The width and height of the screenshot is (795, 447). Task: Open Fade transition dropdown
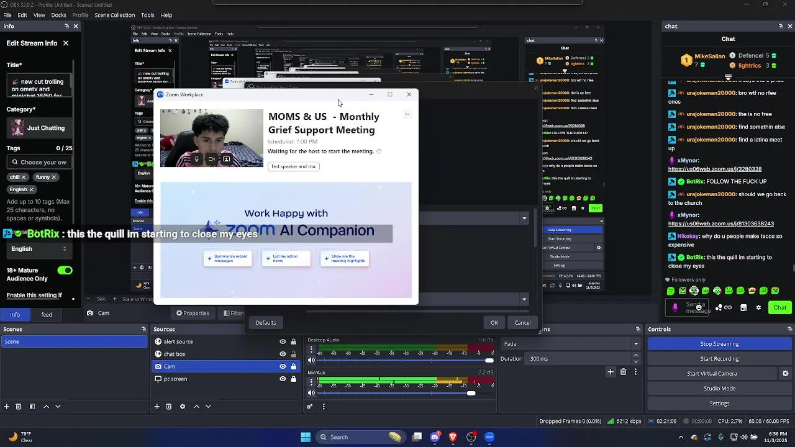(571, 343)
